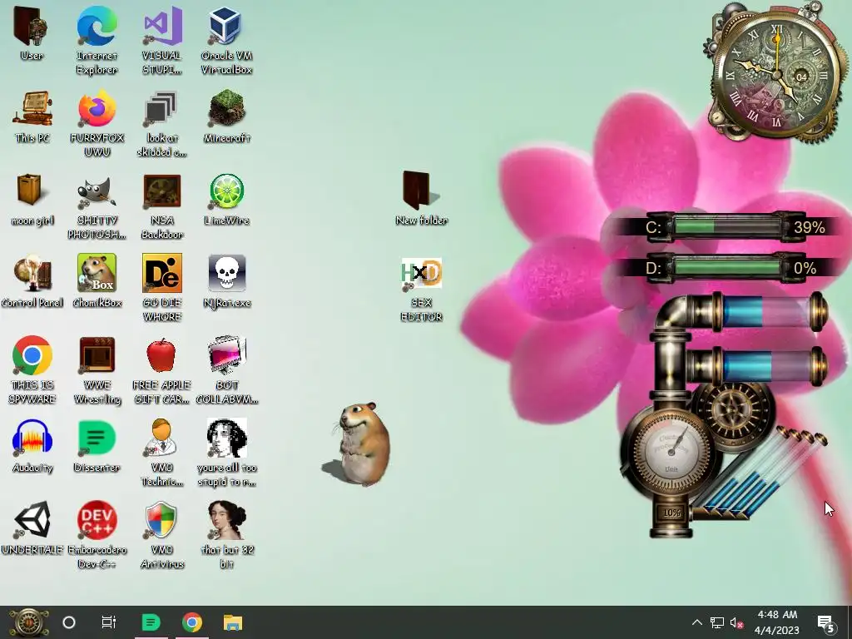Screen dimensions: 852x639
Task: Click the D: drive usage gauge
Action: point(728,268)
